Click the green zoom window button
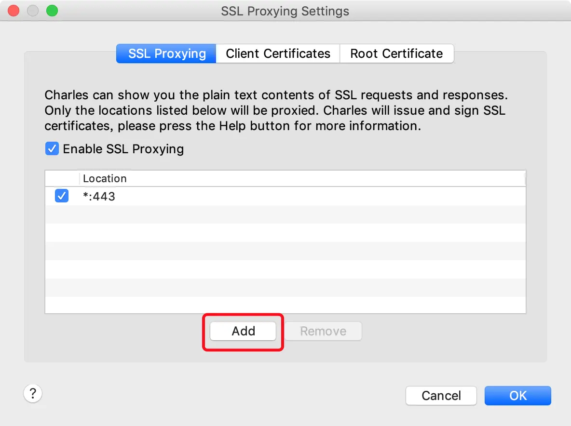Screen dimensions: 571x426 click(52, 11)
